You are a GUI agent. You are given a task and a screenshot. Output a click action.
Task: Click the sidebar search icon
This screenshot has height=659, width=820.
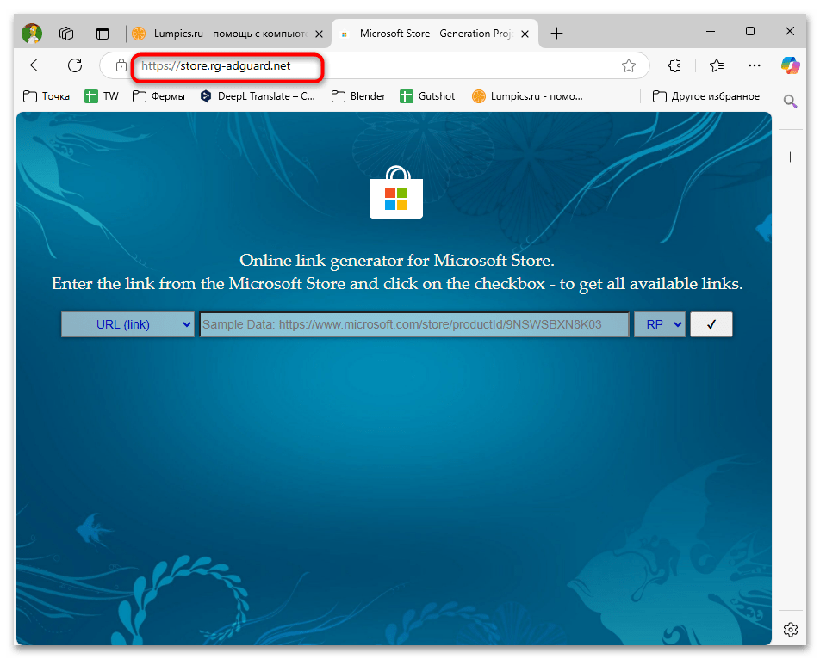coord(790,101)
